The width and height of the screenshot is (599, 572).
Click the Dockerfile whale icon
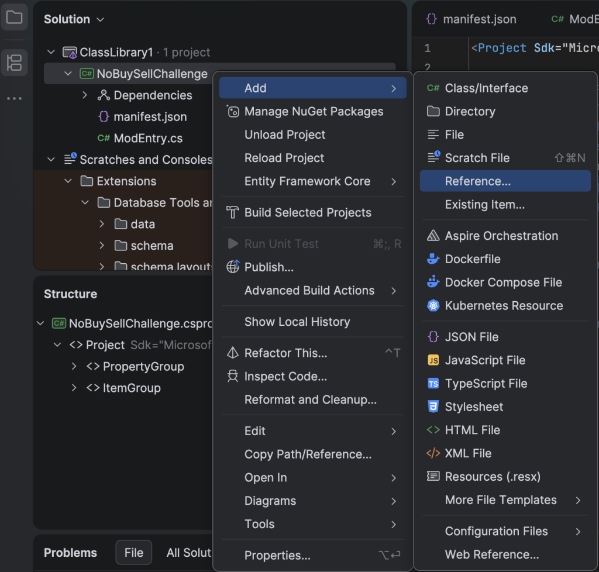pyautogui.click(x=433, y=259)
